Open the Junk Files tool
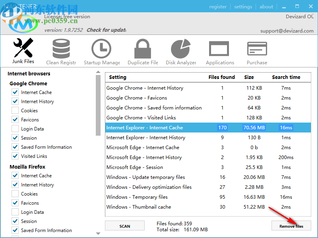The height and width of the screenshot is (238, 318). [x=23, y=51]
